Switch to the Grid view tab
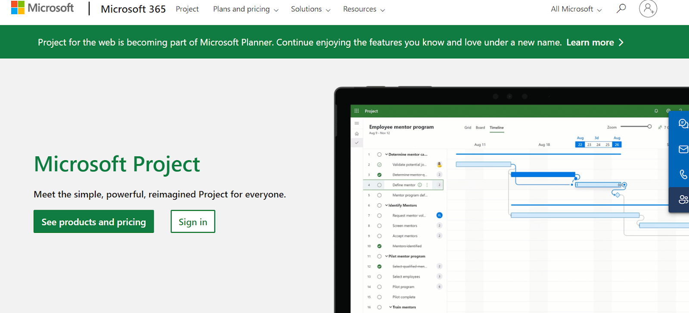This screenshot has width=689, height=313. (x=468, y=127)
